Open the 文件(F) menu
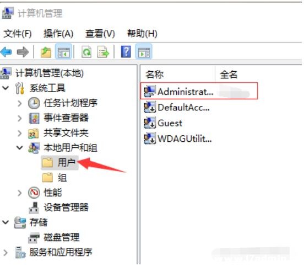Screen dimensions: 304x266 click(x=18, y=34)
